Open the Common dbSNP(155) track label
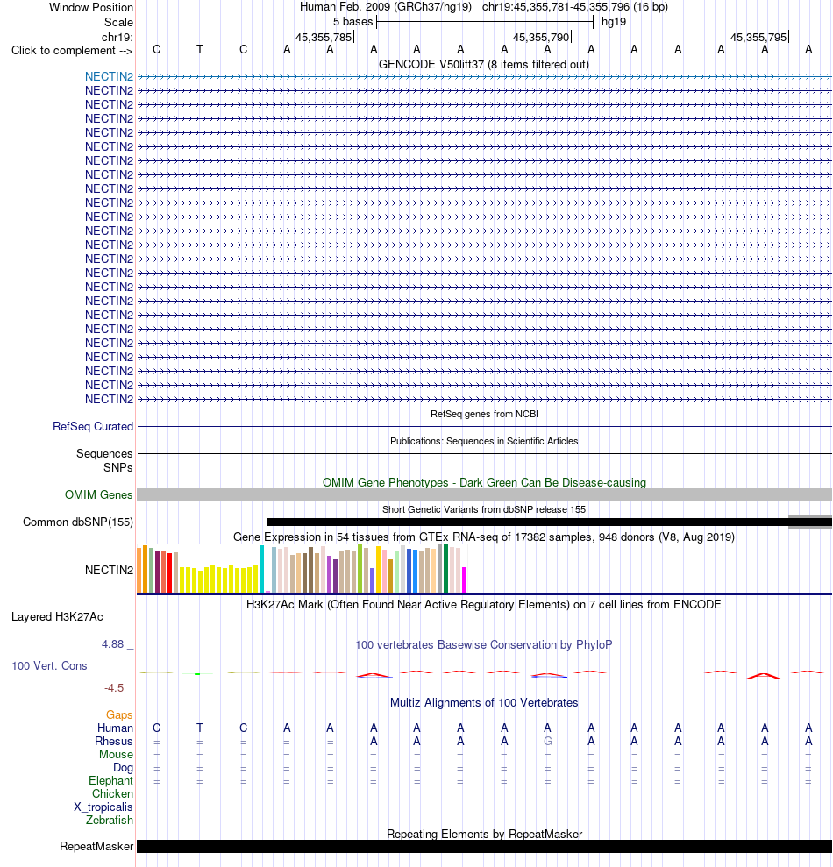The width and height of the screenshot is (833, 867). pos(78,522)
